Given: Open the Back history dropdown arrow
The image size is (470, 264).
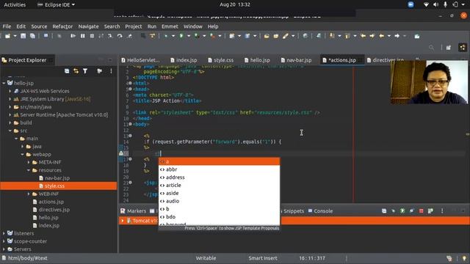Looking at the screenshot, I should [x=389, y=36].
